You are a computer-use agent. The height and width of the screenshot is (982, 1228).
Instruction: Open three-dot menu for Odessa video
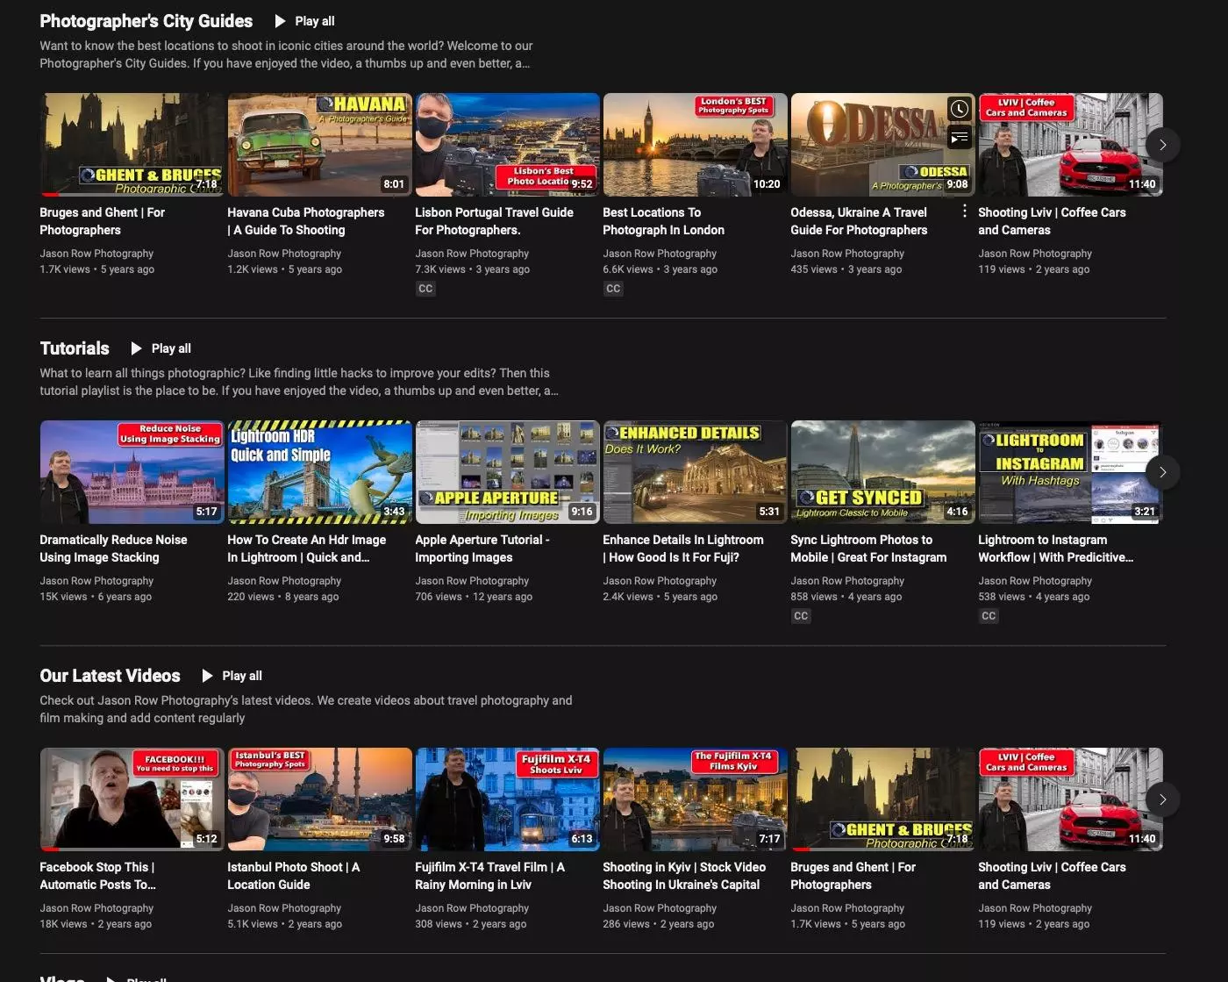click(x=965, y=211)
